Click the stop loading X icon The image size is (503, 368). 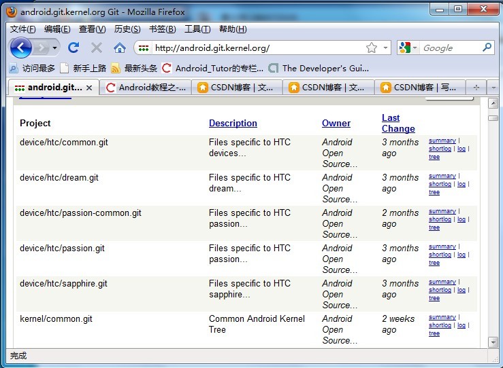click(96, 48)
